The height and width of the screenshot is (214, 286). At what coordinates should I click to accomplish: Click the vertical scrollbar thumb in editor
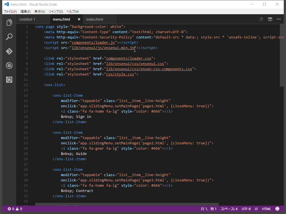pos(282,55)
